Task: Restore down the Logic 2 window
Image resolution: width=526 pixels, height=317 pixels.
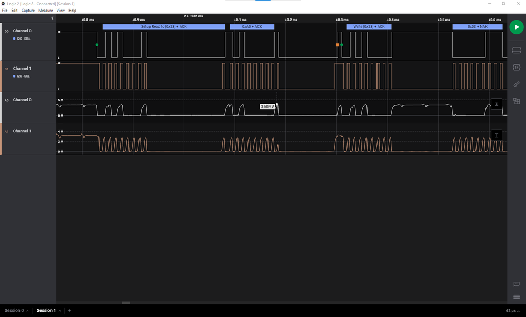Action: pyautogui.click(x=503, y=3)
